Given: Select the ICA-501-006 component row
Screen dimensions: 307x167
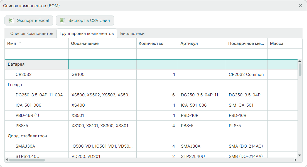Looking at the screenshot, I should pyautogui.click(x=28, y=105).
